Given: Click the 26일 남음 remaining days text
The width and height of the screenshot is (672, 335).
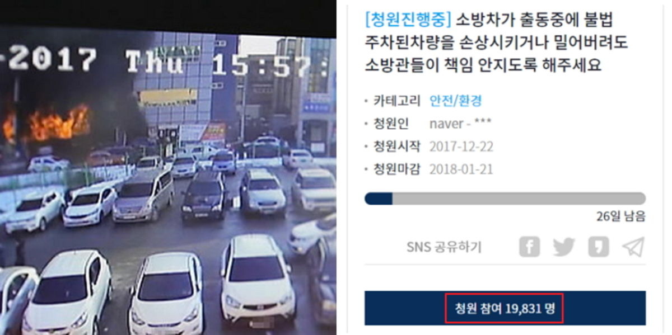Looking at the screenshot, I should 621,216.
